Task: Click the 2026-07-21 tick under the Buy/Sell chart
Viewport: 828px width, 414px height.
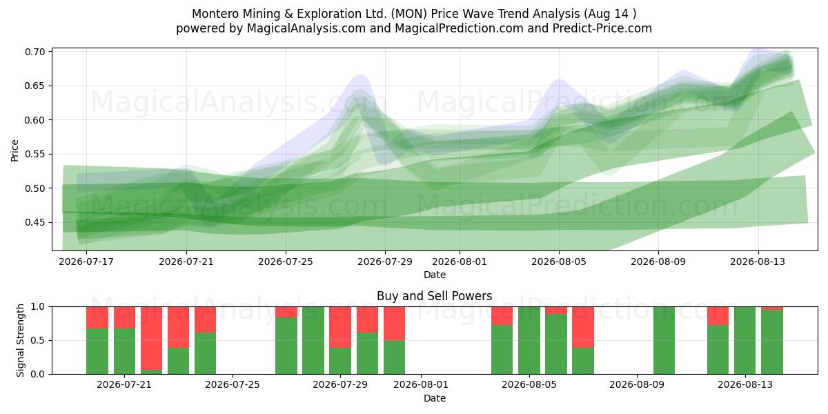Action: coord(124,385)
